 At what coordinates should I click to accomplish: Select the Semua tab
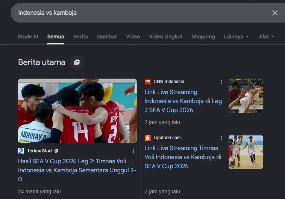[56, 36]
